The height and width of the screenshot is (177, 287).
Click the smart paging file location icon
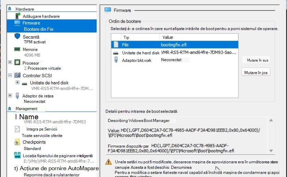click(x=17, y=155)
